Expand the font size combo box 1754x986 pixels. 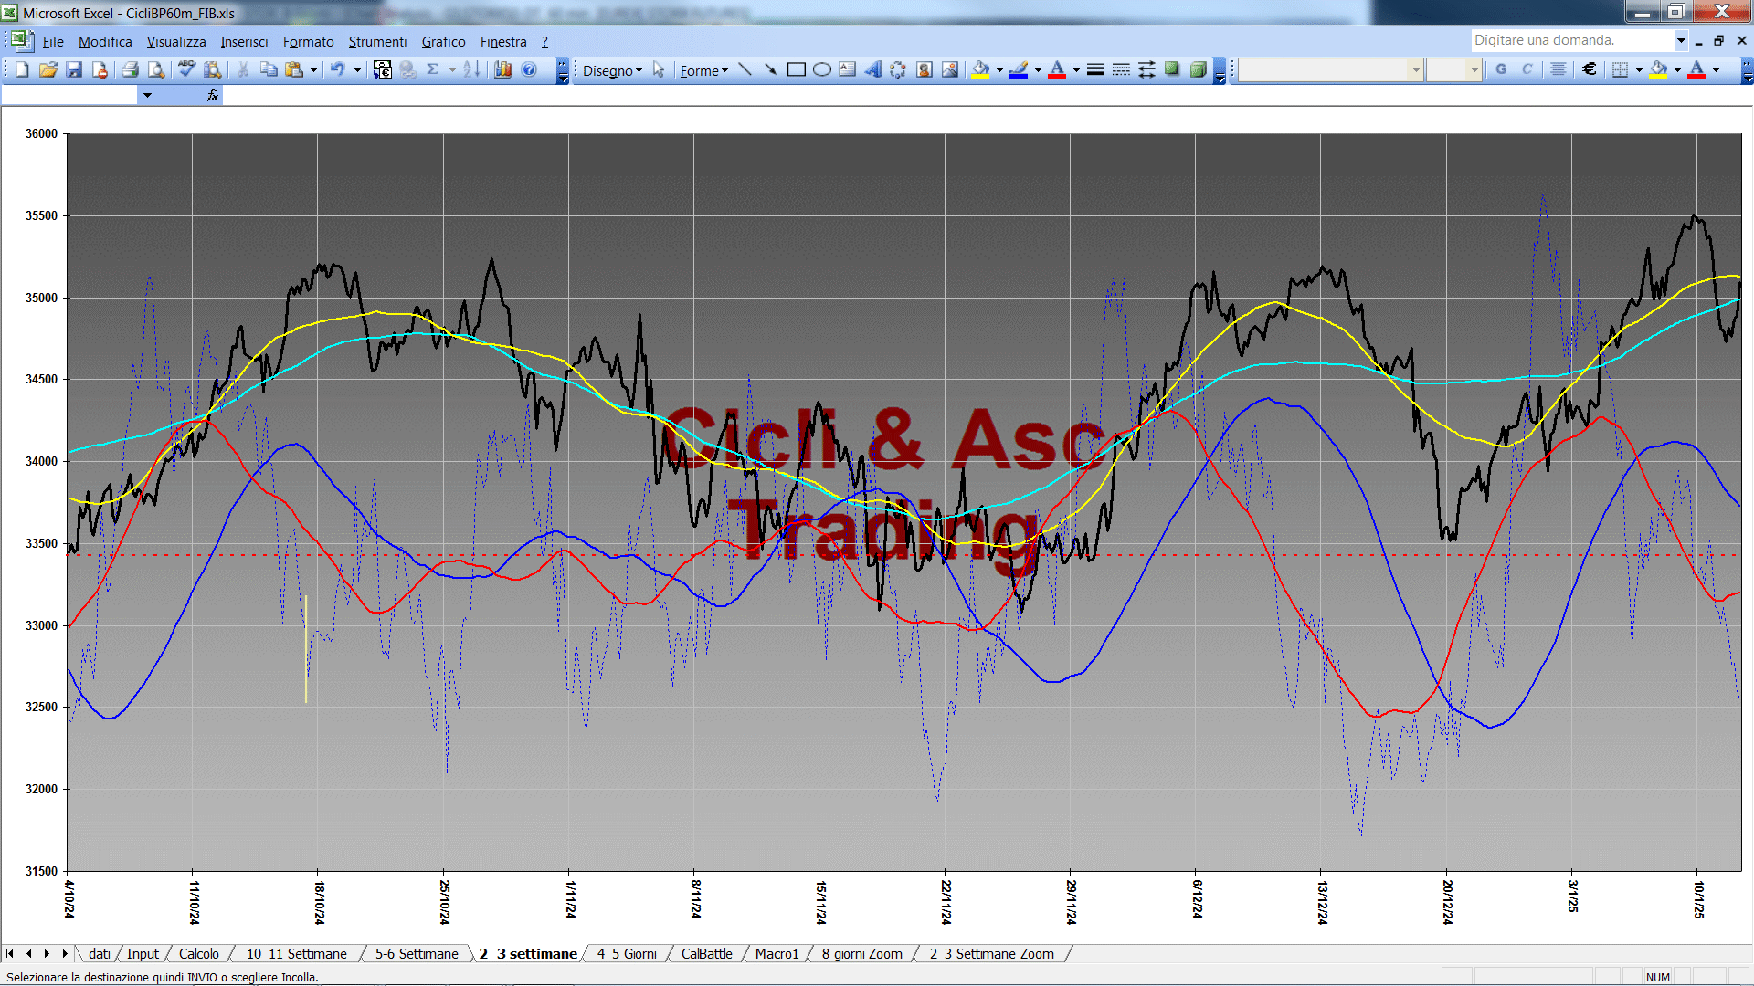pyautogui.click(x=1474, y=69)
